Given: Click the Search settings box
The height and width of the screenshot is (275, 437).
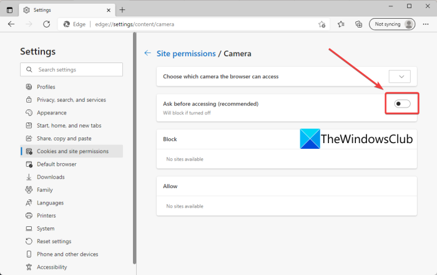Looking at the screenshot, I should pos(71,69).
